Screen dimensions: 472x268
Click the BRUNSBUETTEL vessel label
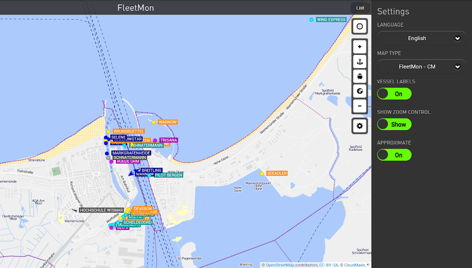point(129,131)
